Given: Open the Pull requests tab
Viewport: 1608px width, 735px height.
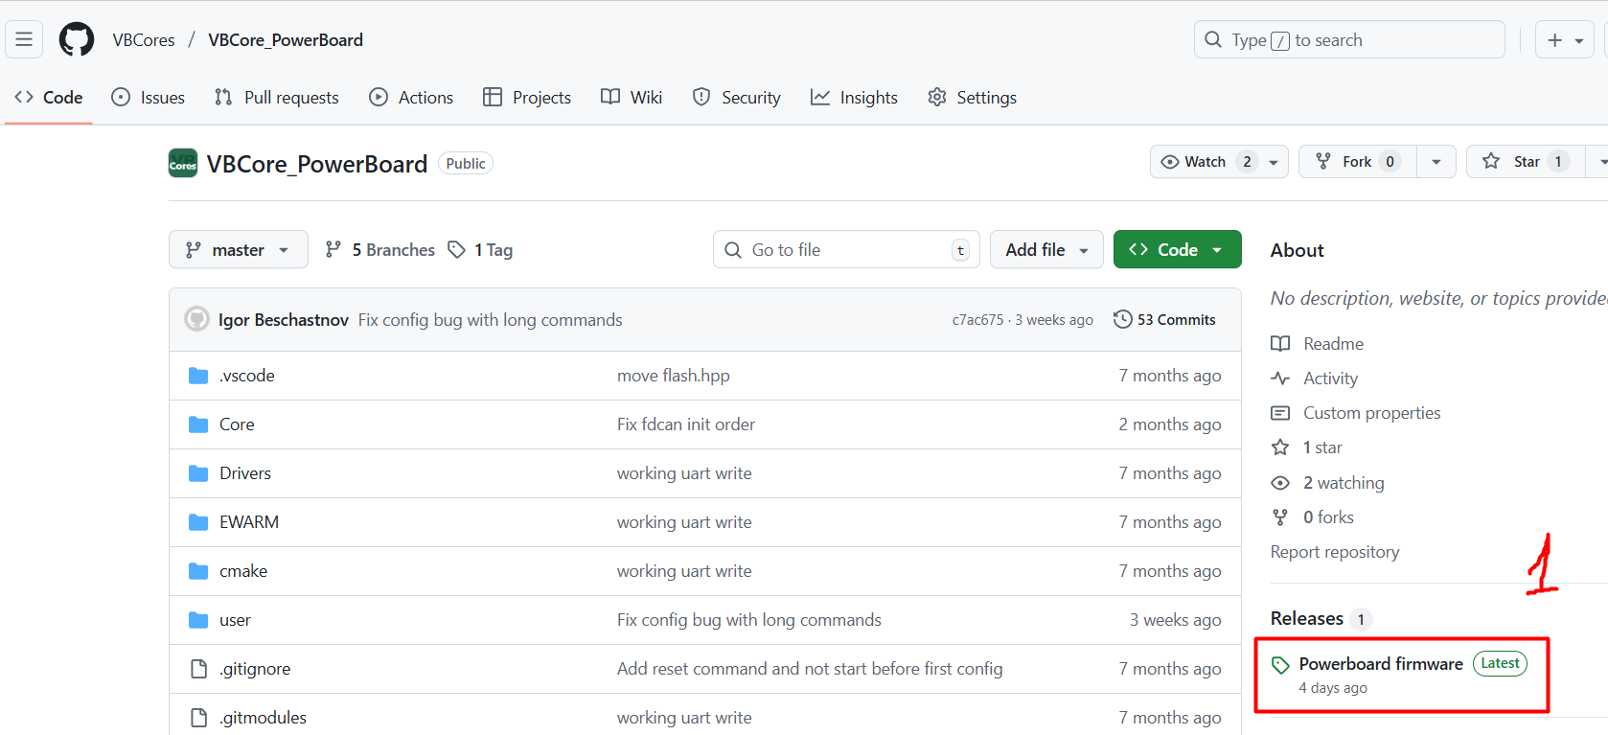Looking at the screenshot, I should (277, 98).
